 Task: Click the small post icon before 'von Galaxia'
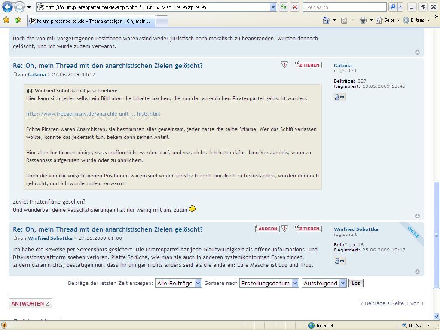click(15, 74)
